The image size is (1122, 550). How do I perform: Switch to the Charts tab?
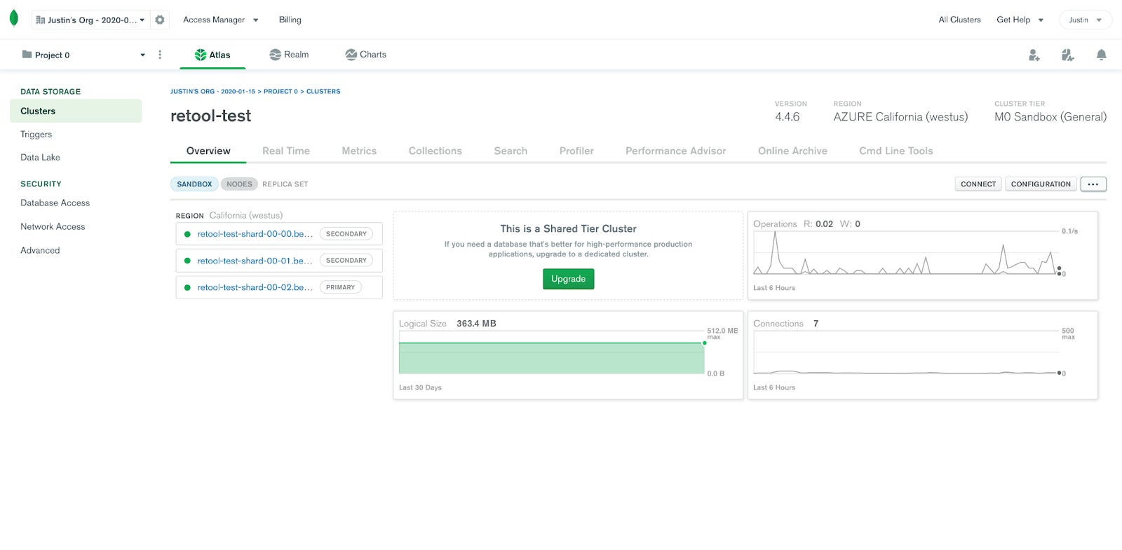point(365,55)
